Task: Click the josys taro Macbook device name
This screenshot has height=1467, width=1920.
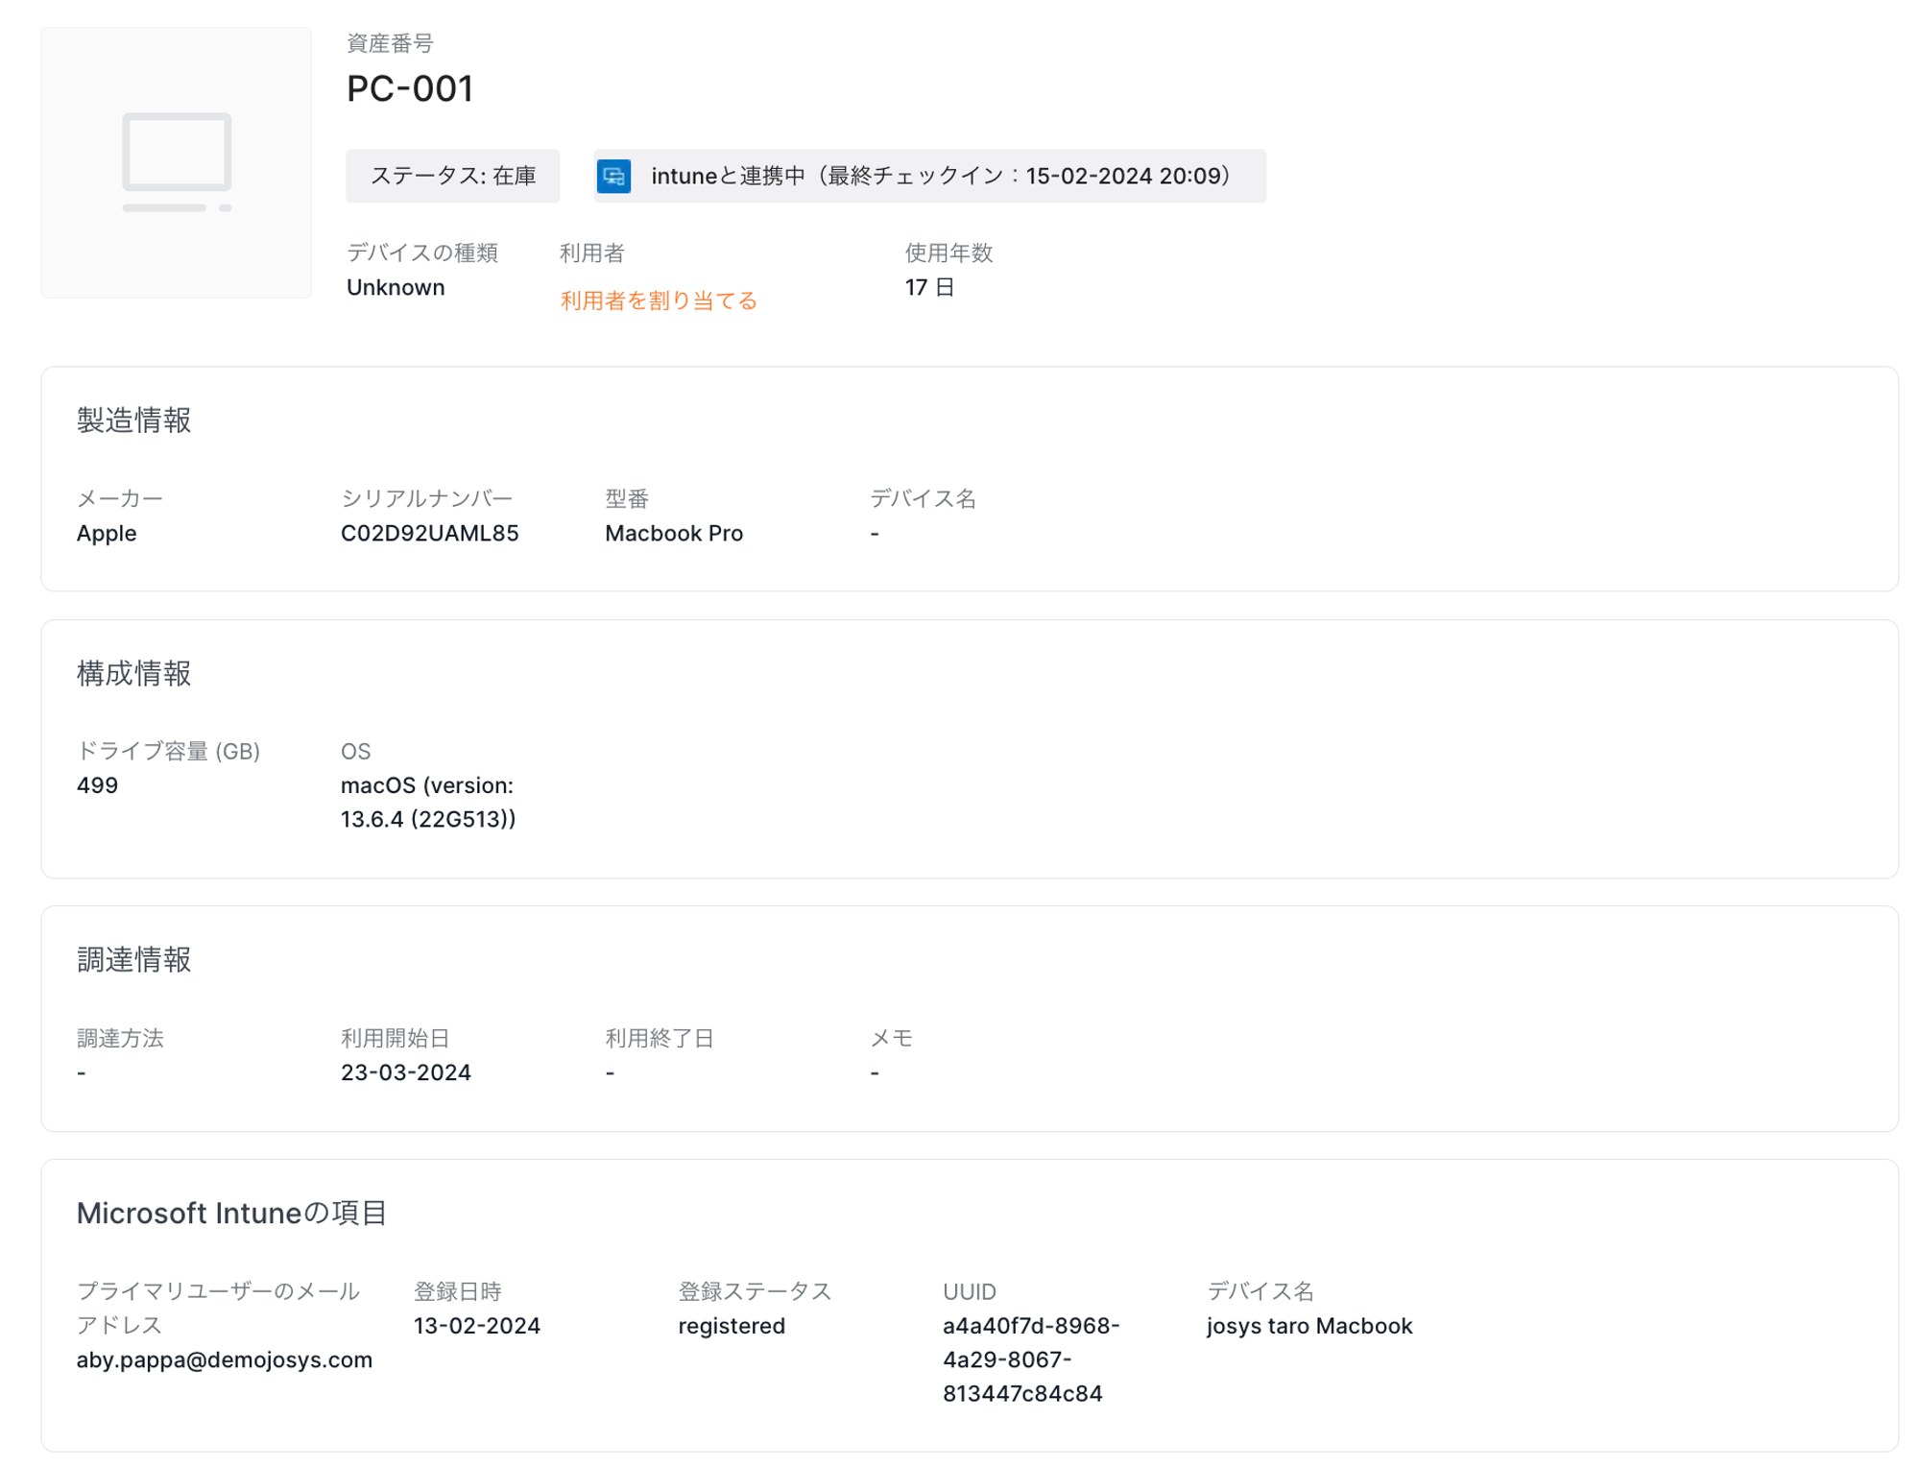Action: click(x=1308, y=1326)
